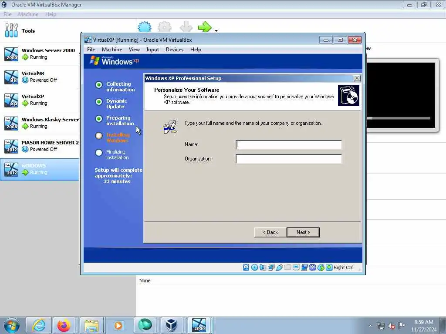The image size is (446, 334).
Task: Open File menu in VirtualBox Manager
Action: click(x=7, y=14)
